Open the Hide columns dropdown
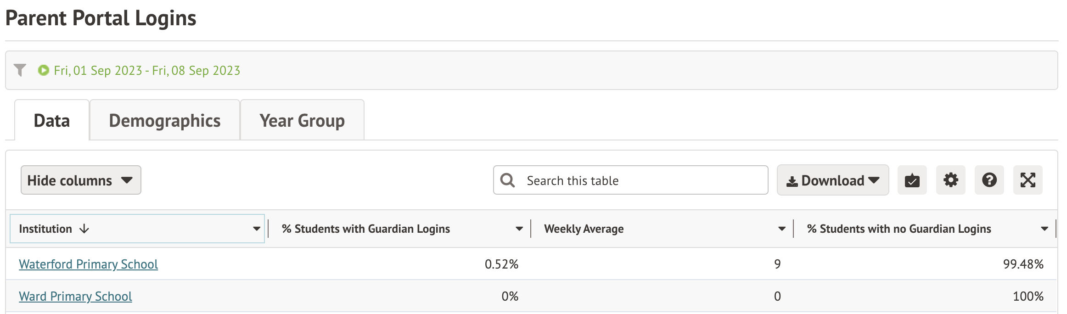The height and width of the screenshot is (314, 1067). (x=81, y=180)
